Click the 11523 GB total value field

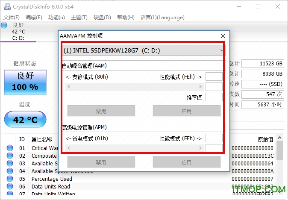263,64
